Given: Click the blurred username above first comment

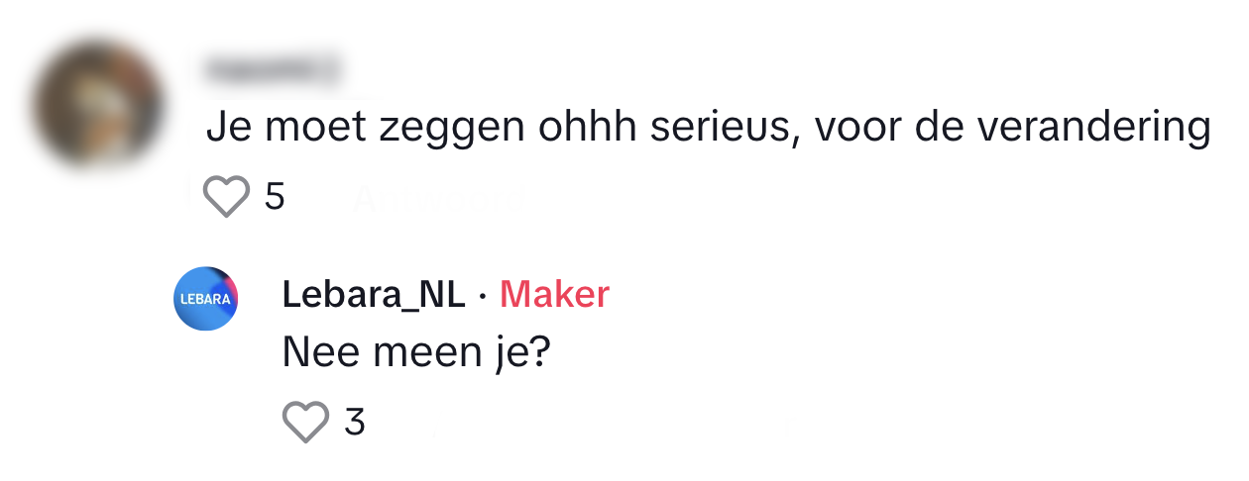Looking at the screenshot, I should (272, 69).
